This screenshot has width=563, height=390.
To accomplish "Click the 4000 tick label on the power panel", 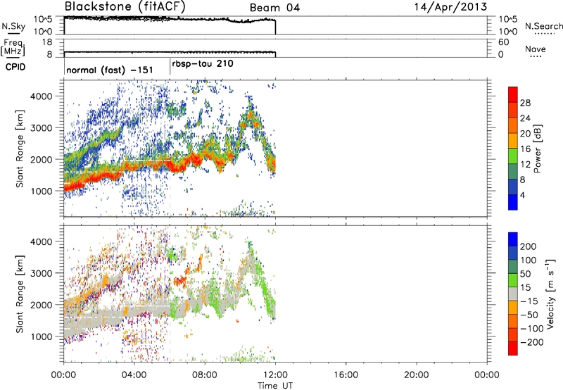I will (41, 96).
